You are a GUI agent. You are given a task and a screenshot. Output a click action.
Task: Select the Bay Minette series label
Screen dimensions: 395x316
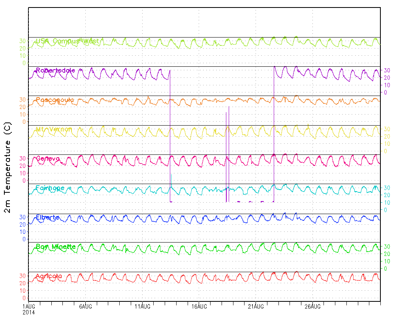coord(56,247)
